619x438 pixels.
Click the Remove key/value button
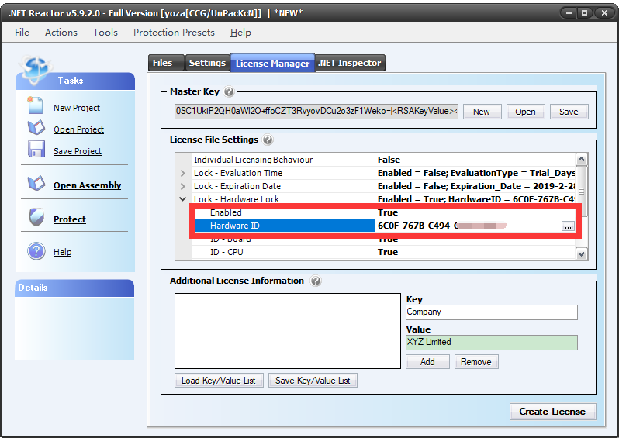[476, 362]
